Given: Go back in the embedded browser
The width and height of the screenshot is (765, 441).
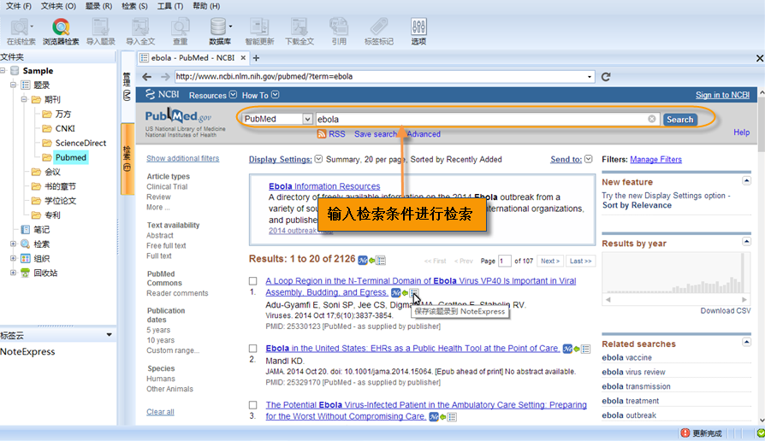Looking at the screenshot, I should 147,77.
